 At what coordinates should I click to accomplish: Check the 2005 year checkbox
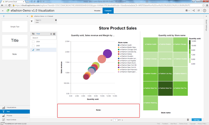click(33, 46)
